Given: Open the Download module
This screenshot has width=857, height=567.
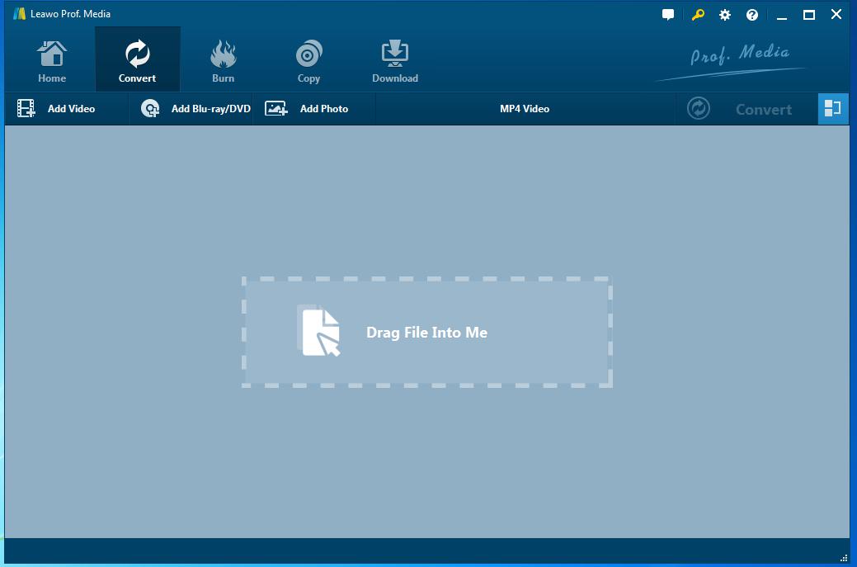Looking at the screenshot, I should pyautogui.click(x=394, y=62).
